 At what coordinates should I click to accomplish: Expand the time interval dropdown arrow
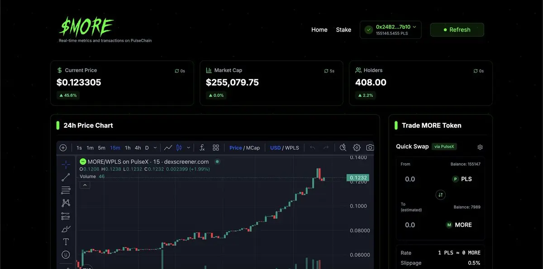click(155, 148)
